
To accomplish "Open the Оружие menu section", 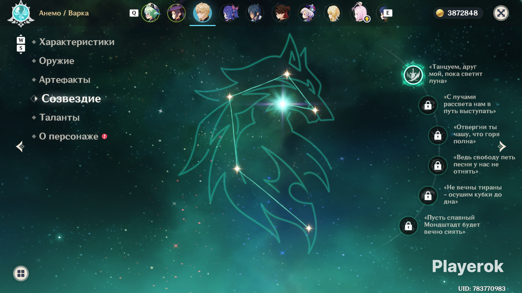I will tap(57, 61).
